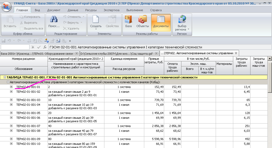This screenshot has width=272, height=148.
Task: Click the fx formula icon
Action: click(x=45, y=47)
